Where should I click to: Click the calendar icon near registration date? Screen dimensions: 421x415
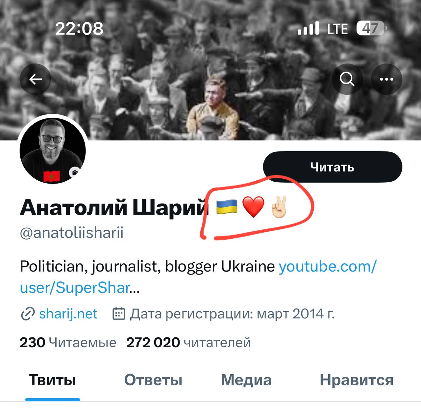coord(119,314)
